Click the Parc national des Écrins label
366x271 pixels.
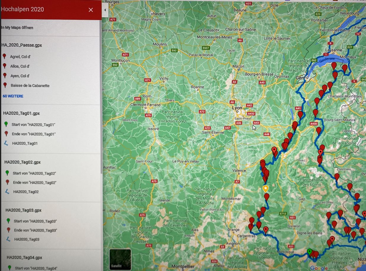pos(312,182)
